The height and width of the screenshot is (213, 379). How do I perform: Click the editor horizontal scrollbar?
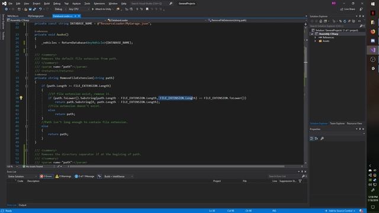177,166
